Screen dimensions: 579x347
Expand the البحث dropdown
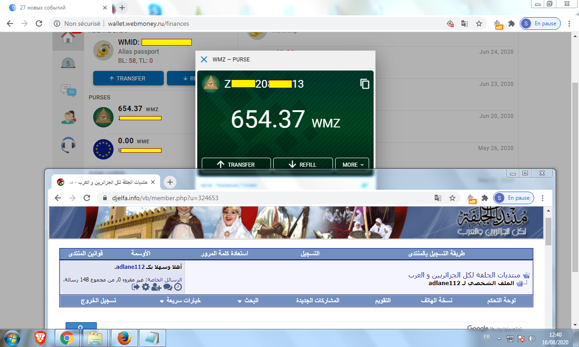point(248,300)
